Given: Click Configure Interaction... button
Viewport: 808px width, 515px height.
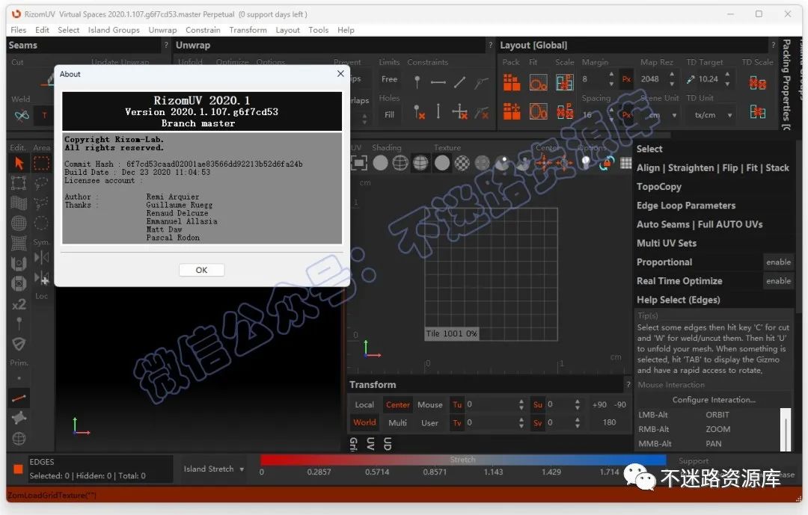Looking at the screenshot, I should 714,400.
